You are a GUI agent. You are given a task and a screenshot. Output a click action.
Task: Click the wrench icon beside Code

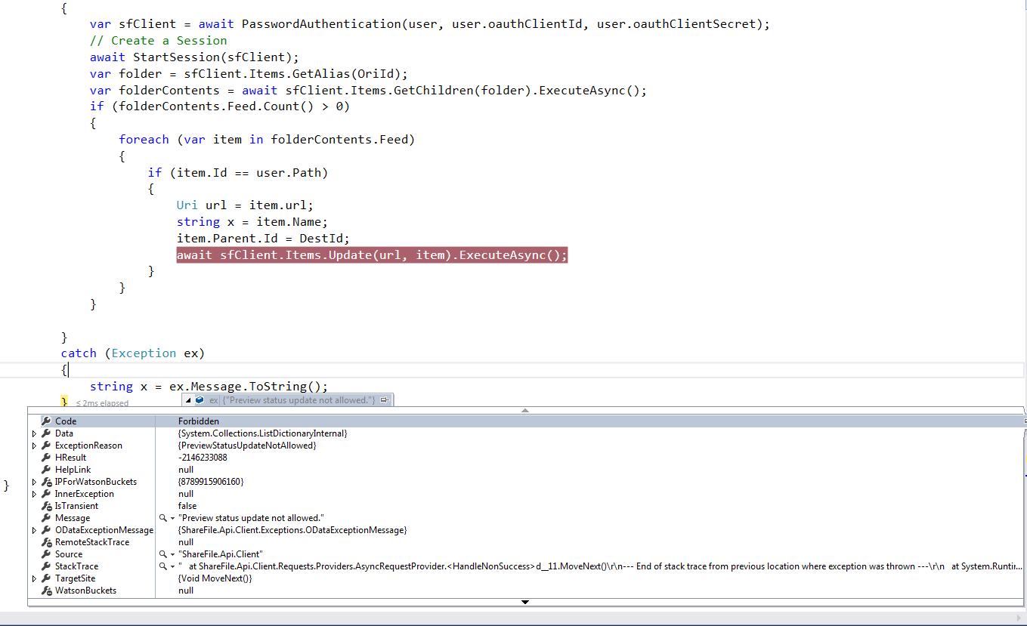(x=46, y=421)
